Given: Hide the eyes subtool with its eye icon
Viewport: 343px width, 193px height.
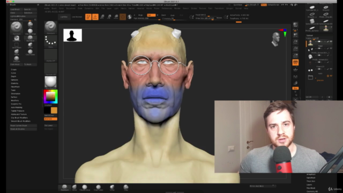Looking at the screenshot, I should (x=331, y=69).
